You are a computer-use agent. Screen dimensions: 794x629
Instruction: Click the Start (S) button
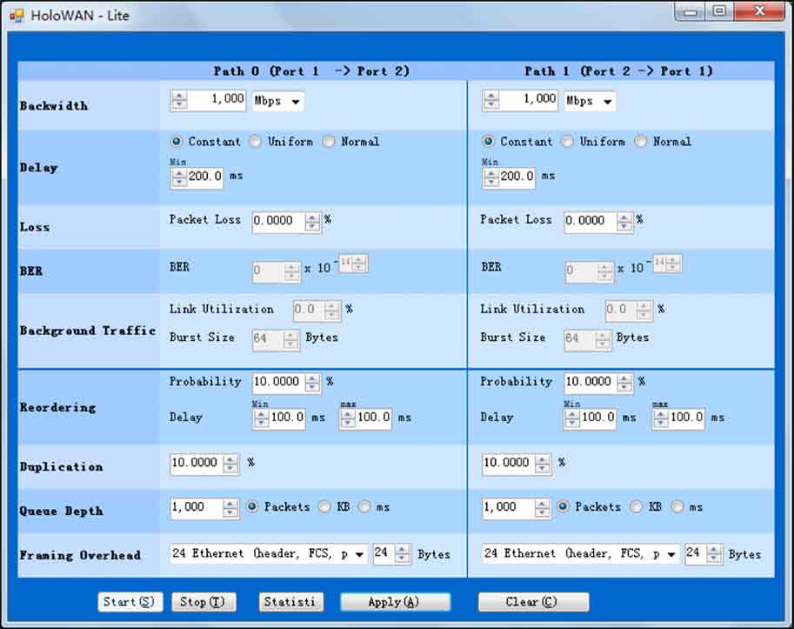click(130, 602)
